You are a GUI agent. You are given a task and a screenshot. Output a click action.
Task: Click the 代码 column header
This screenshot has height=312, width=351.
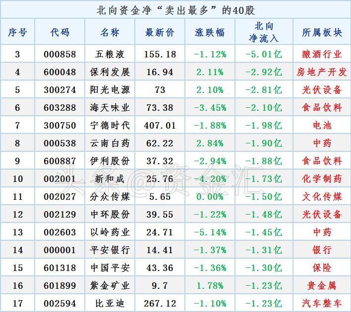(x=60, y=32)
